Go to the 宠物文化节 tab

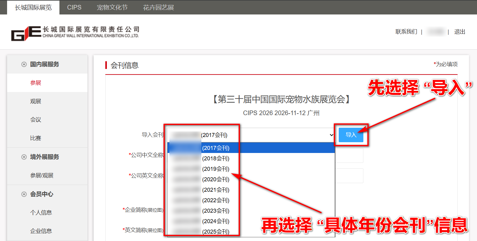pos(112,7)
